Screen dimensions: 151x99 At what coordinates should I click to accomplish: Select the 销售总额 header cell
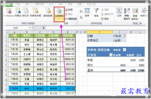point(68,36)
